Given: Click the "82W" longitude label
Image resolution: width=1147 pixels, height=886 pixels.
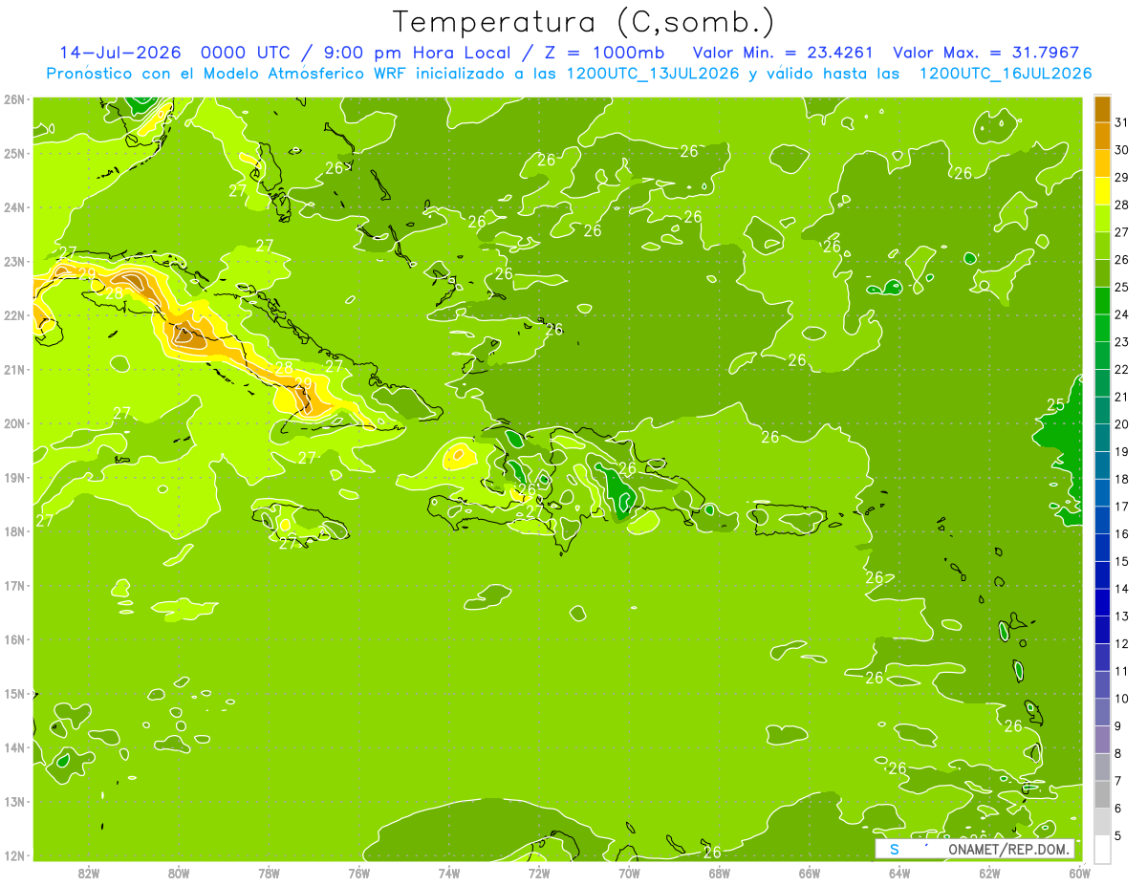Looking at the screenshot, I should [x=89, y=873].
